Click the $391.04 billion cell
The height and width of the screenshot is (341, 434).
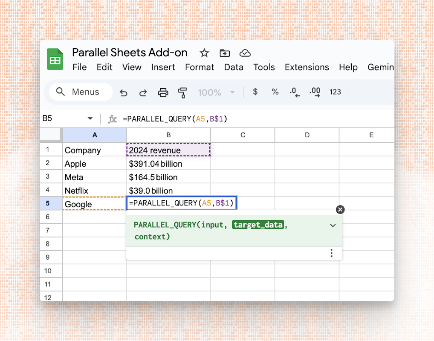(x=168, y=163)
